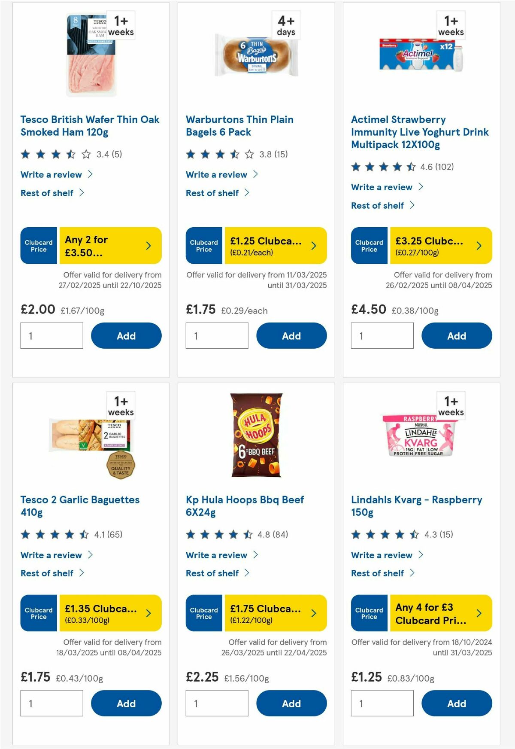This screenshot has height=749, width=515.
Task: Expand Rest of shelf for Actimel Strawberry
Action: click(x=378, y=205)
